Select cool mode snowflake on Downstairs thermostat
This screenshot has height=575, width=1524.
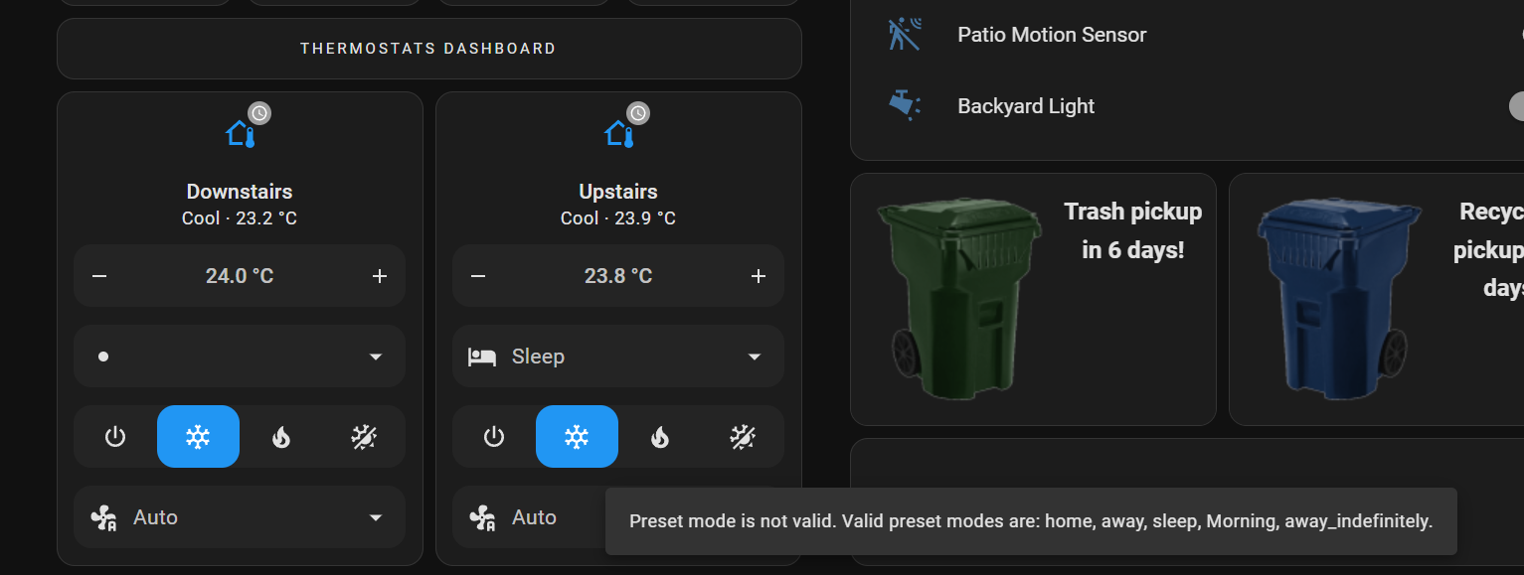coord(198,436)
